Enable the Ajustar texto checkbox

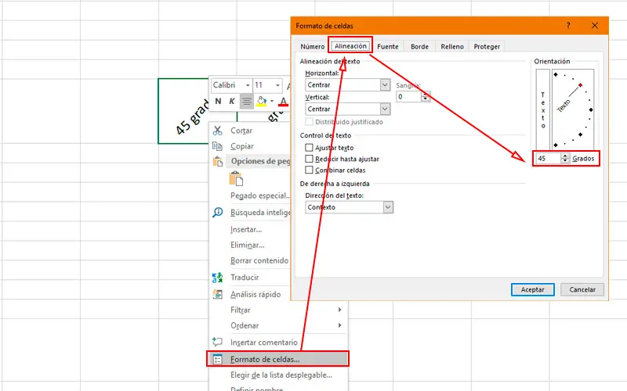(x=309, y=148)
